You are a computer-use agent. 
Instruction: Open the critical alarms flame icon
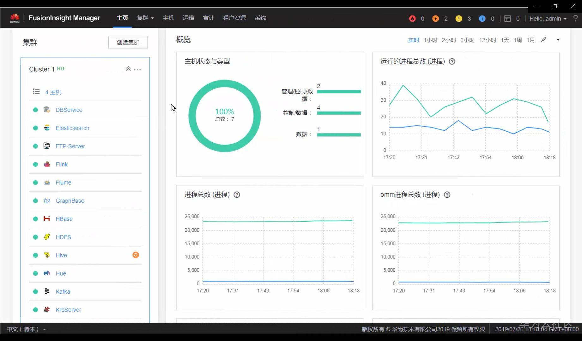412,19
